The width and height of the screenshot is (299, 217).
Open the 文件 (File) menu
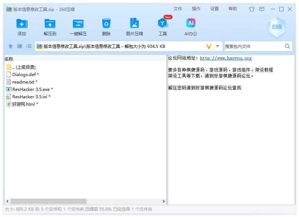178,9
